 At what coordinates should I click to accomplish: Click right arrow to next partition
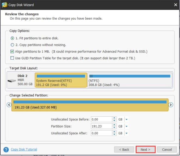click(x=171, y=105)
